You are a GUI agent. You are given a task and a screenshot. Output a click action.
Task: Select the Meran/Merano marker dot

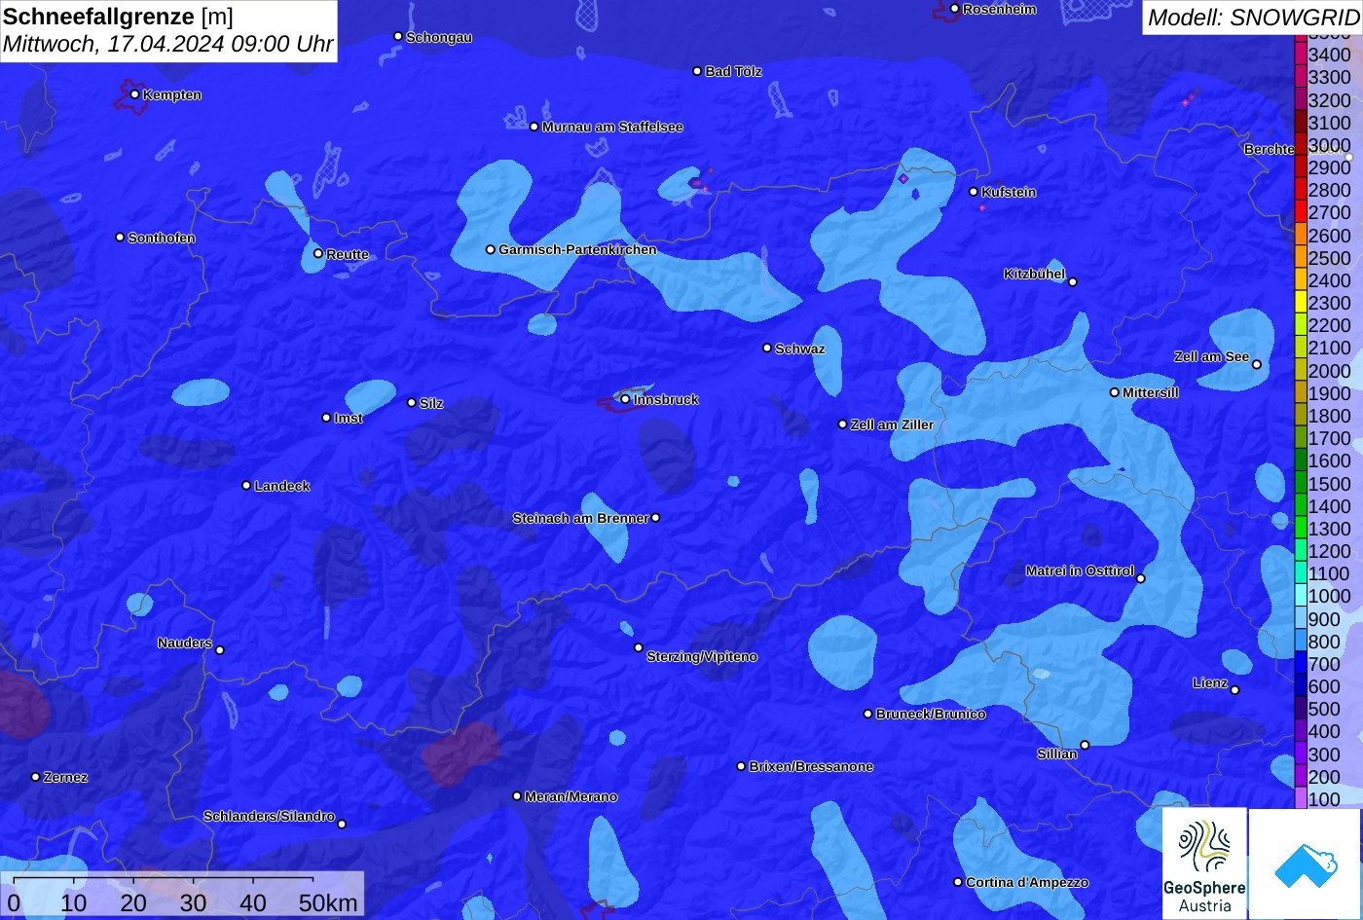[517, 796]
